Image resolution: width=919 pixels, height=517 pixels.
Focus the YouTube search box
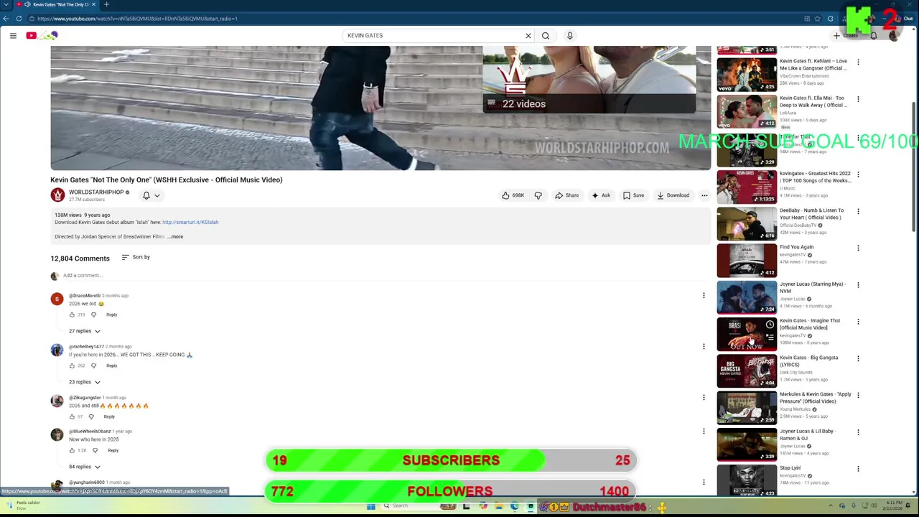pyautogui.click(x=434, y=35)
